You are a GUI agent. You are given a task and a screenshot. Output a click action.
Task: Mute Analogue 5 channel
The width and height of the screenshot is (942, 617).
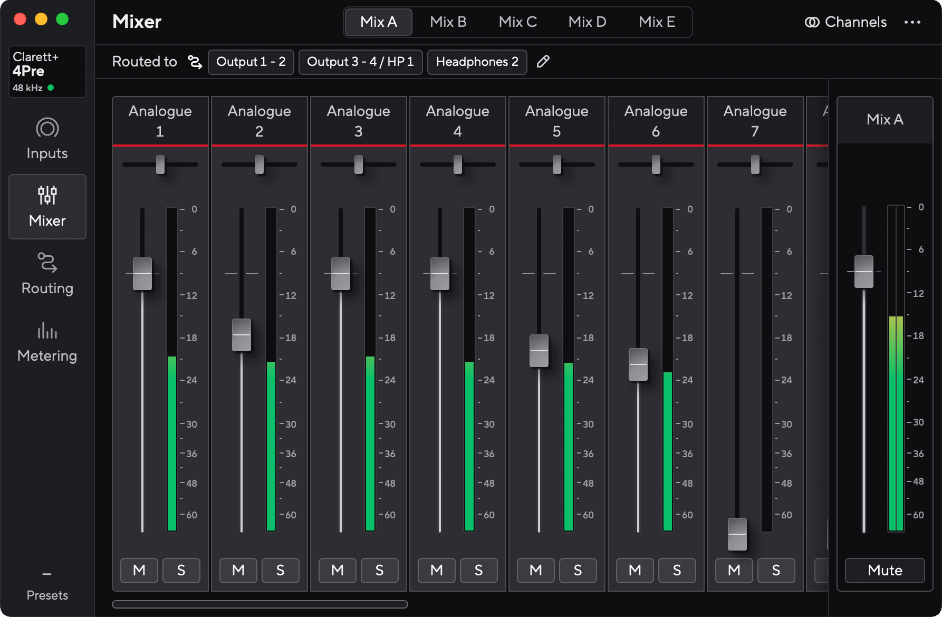click(x=536, y=570)
